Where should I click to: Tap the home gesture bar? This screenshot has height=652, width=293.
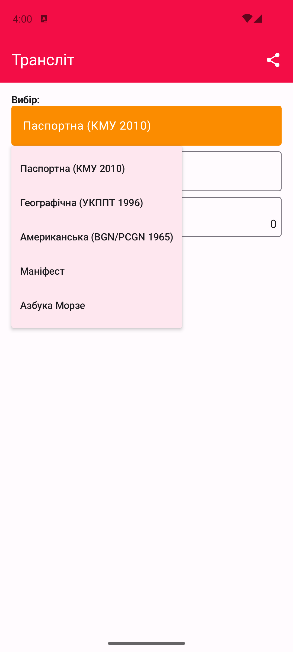[x=146, y=643]
